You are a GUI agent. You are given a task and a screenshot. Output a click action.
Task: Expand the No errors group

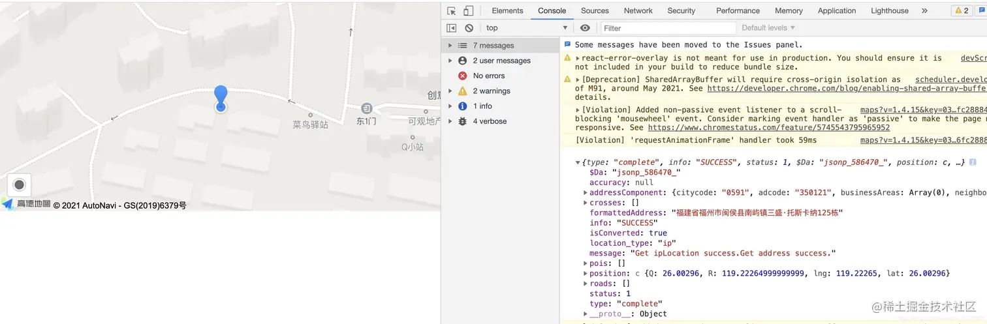point(500,76)
